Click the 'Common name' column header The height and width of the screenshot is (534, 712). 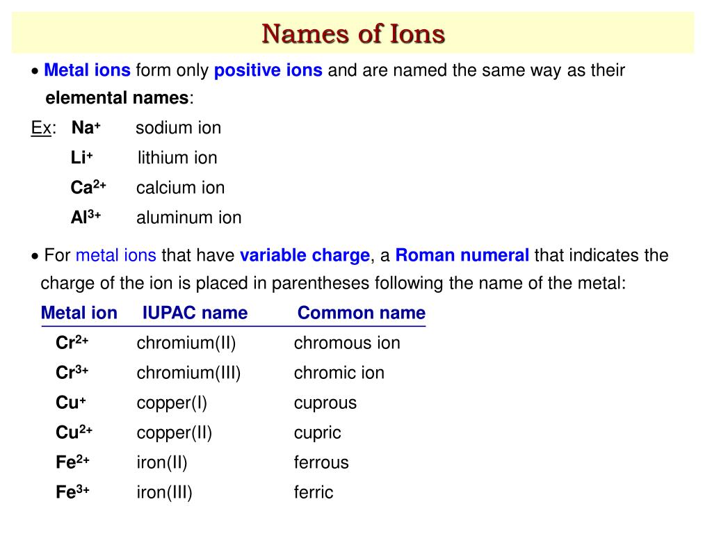click(362, 313)
